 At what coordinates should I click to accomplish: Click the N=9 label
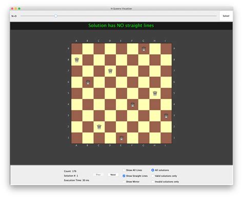pos(14,16)
